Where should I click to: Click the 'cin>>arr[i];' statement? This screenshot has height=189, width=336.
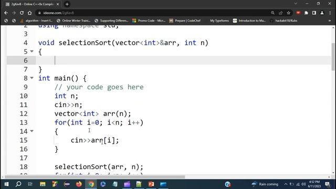tap(94, 140)
